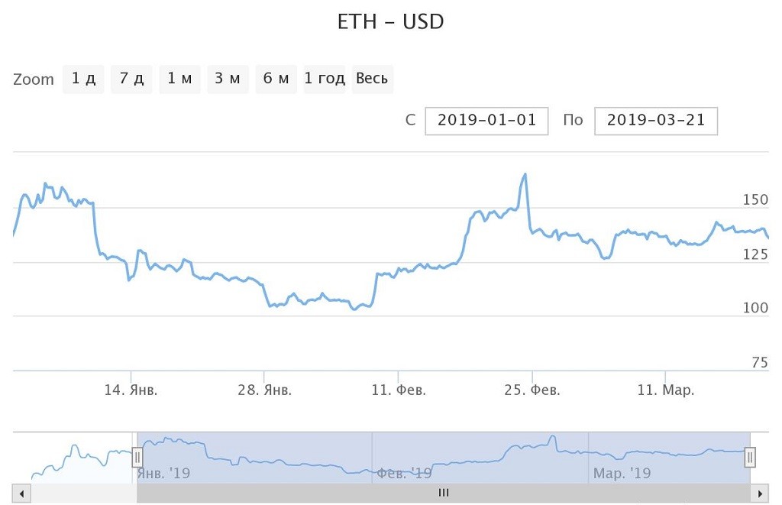
Task: Grab the left navigator range handle
Action: tap(137, 458)
